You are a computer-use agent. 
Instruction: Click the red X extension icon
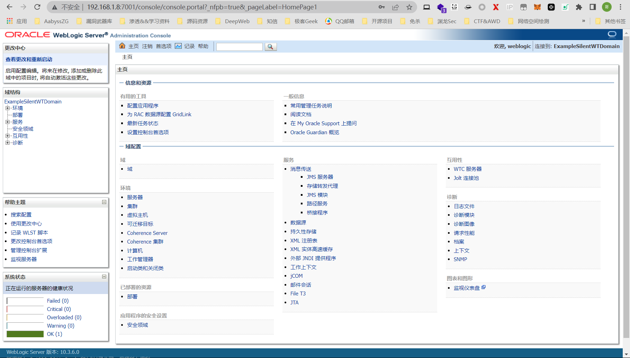(496, 7)
